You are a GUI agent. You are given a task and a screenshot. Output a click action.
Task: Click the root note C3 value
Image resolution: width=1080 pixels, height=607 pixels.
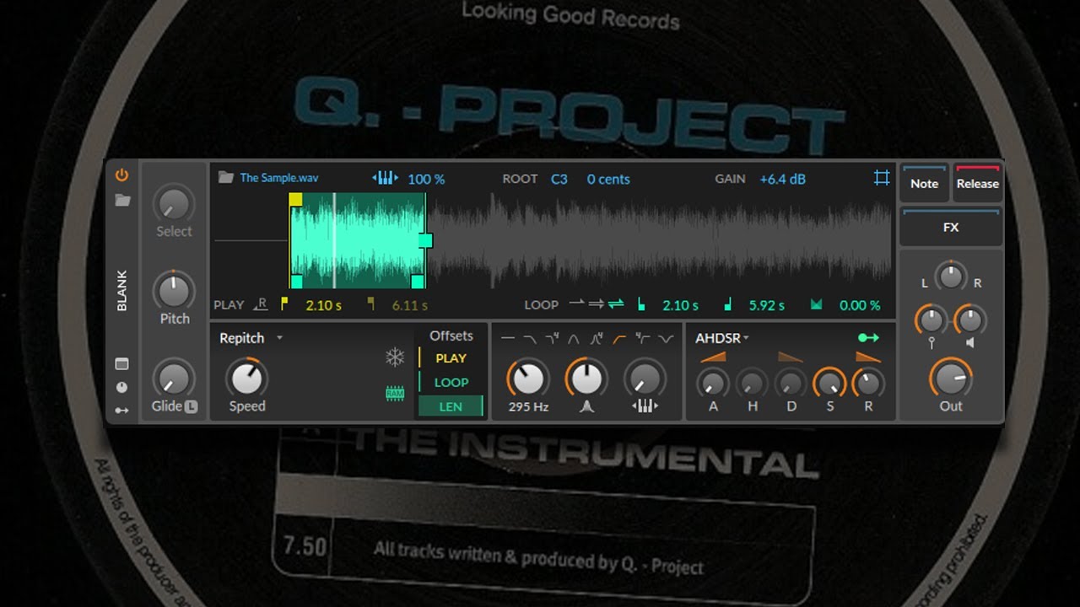tap(559, 179)
